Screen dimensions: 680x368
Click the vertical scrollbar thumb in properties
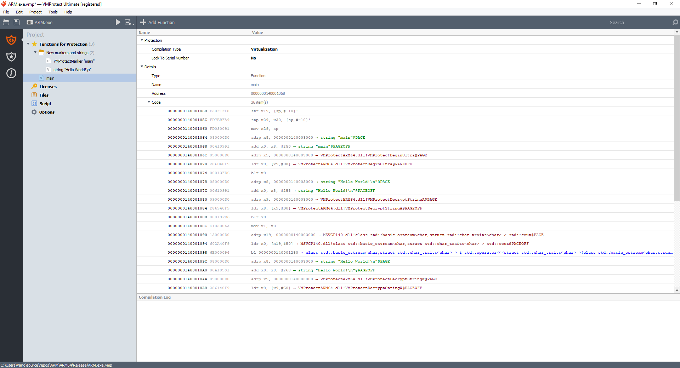(x=677, y=118)
